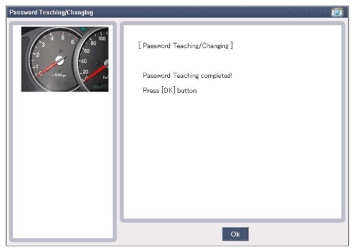Viewport: 355px width, 252px height.
Task: Confirm with the Ok button
Action: pos(235,234)
